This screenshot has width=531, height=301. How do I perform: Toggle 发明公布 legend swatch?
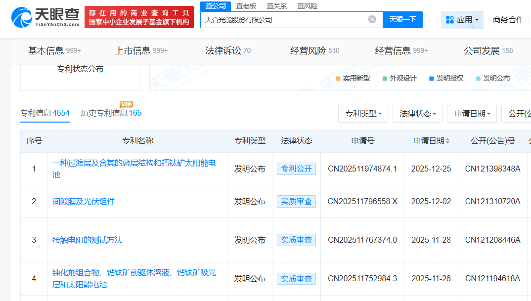pos(478,78)
